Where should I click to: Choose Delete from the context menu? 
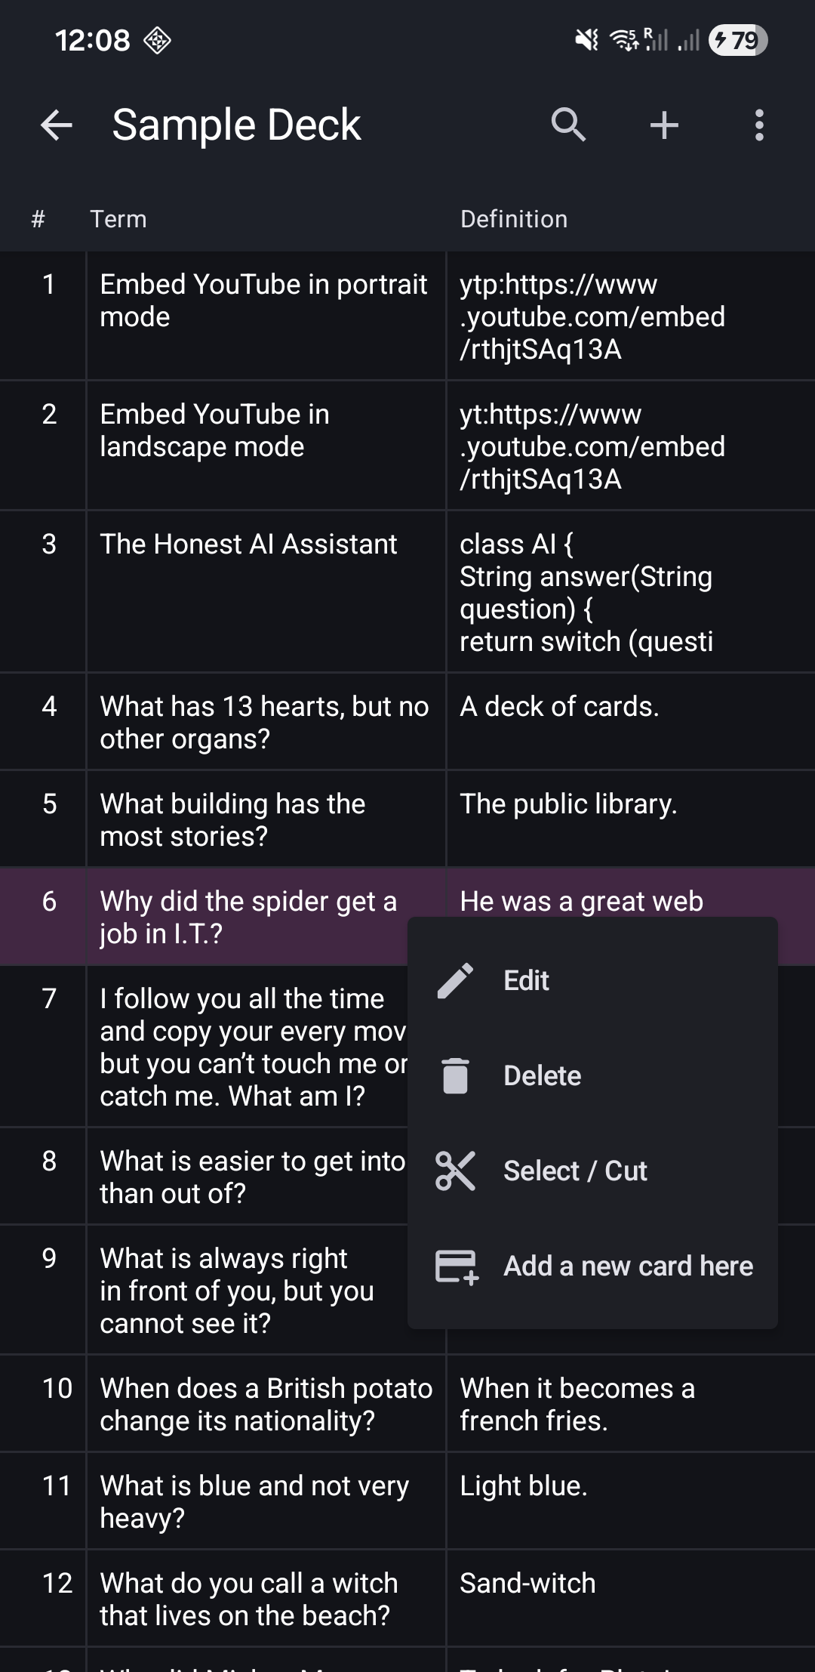[x=542, y=1075]
